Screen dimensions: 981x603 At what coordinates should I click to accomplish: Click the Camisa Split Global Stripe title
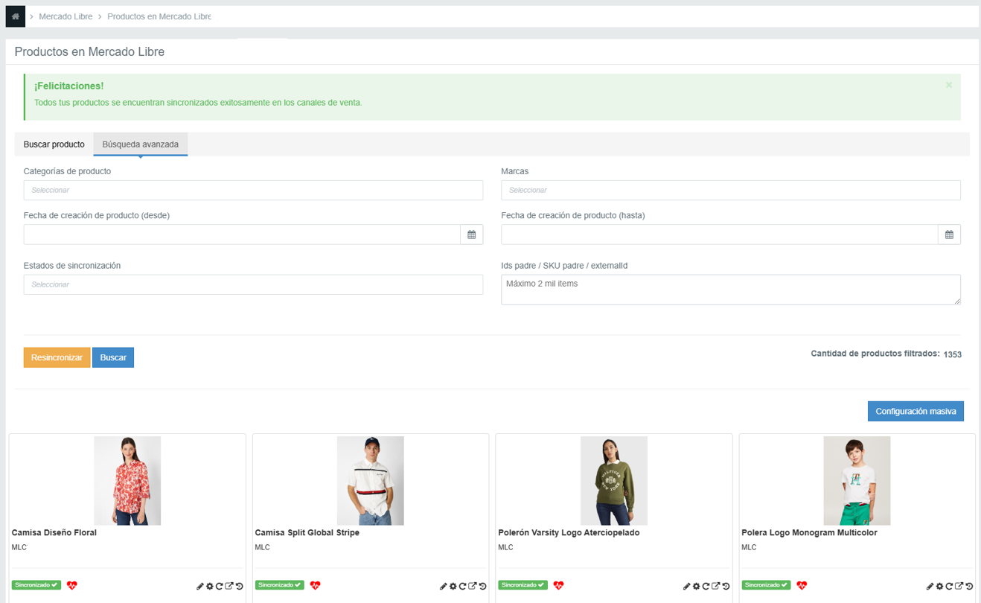coord(307,533)
